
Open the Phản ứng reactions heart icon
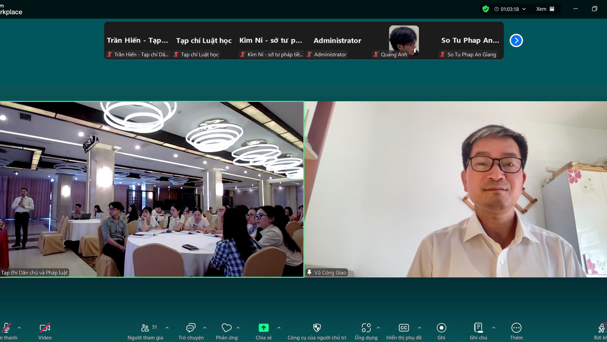pyautogui.click(x=226, y=328)
